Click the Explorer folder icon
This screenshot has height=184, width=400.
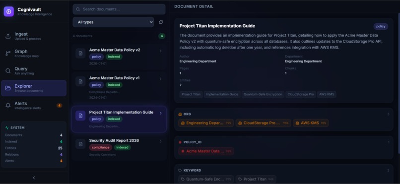(8, 88)
